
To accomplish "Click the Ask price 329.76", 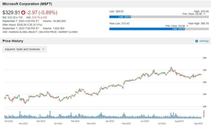I will point(36,17).
